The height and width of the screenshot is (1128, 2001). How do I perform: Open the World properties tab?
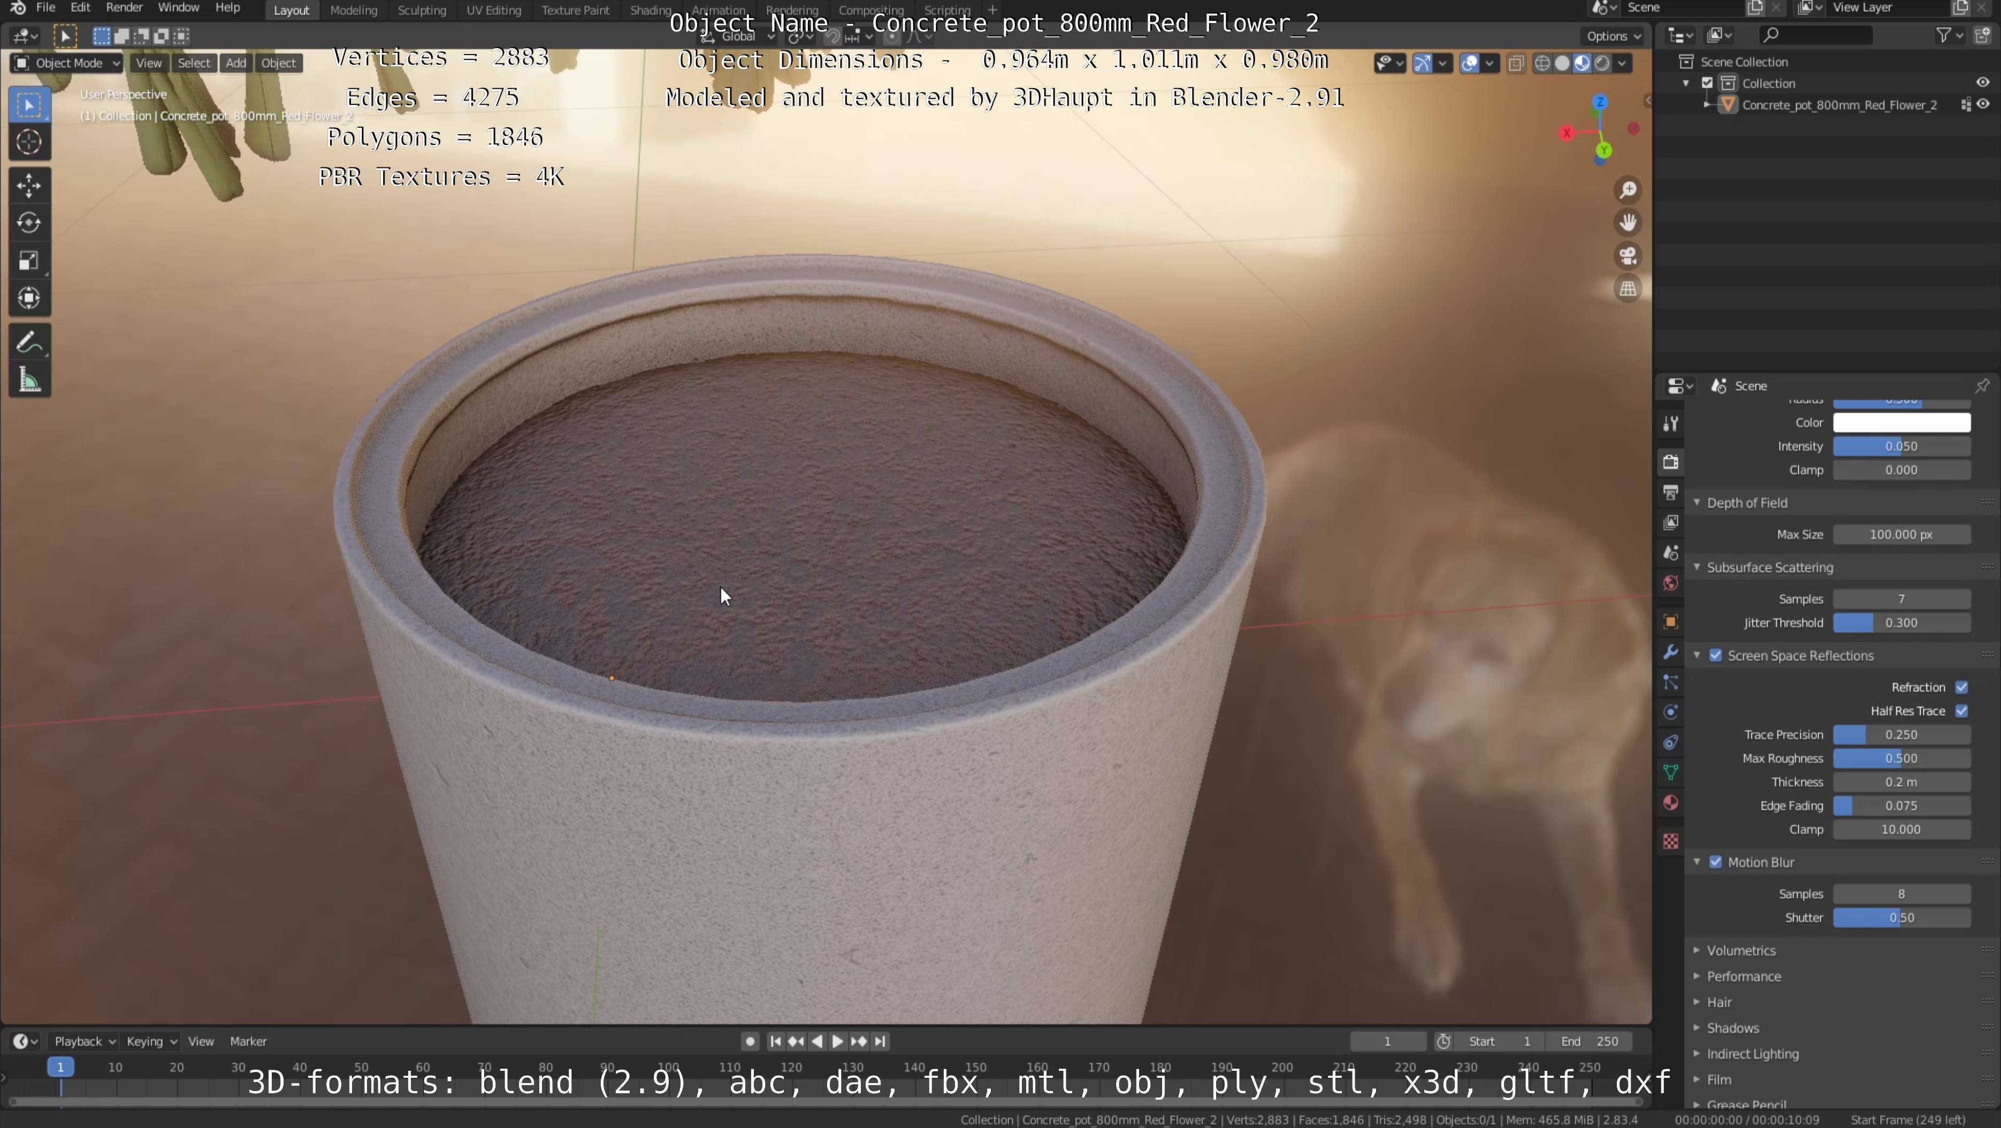(x=1671, y=583)
